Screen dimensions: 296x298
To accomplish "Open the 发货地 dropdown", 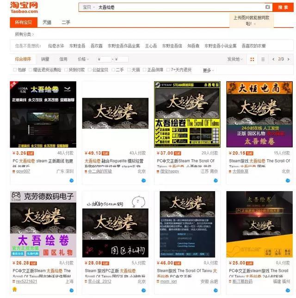I will [235, 59].
